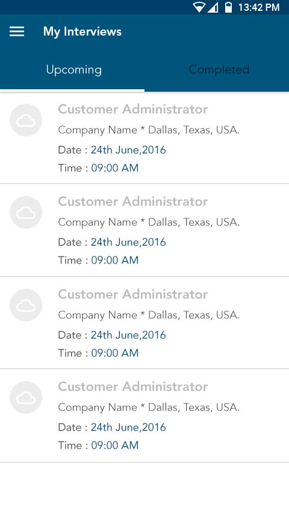This screenshot has height=515, width=289.
Task: Tap the first interview's cloud company logo
Action: [26, 120]
